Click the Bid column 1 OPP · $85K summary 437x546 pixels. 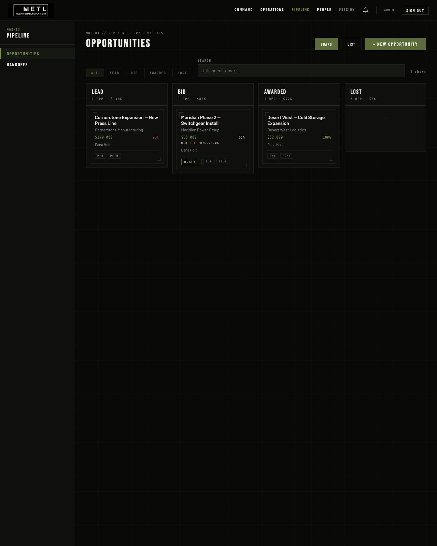[192, 99]
